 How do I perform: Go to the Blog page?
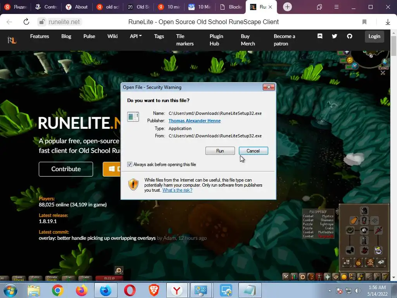pyautogui.click(x=66, y=36)
